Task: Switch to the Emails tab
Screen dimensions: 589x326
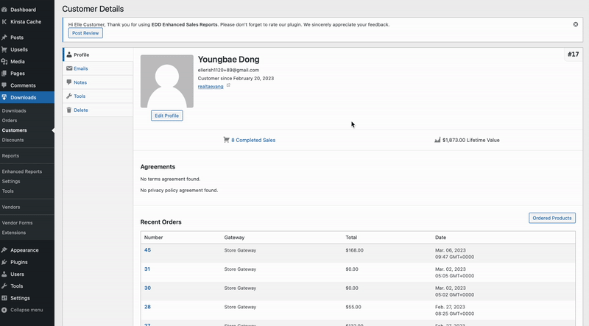Action: (98, 68)
